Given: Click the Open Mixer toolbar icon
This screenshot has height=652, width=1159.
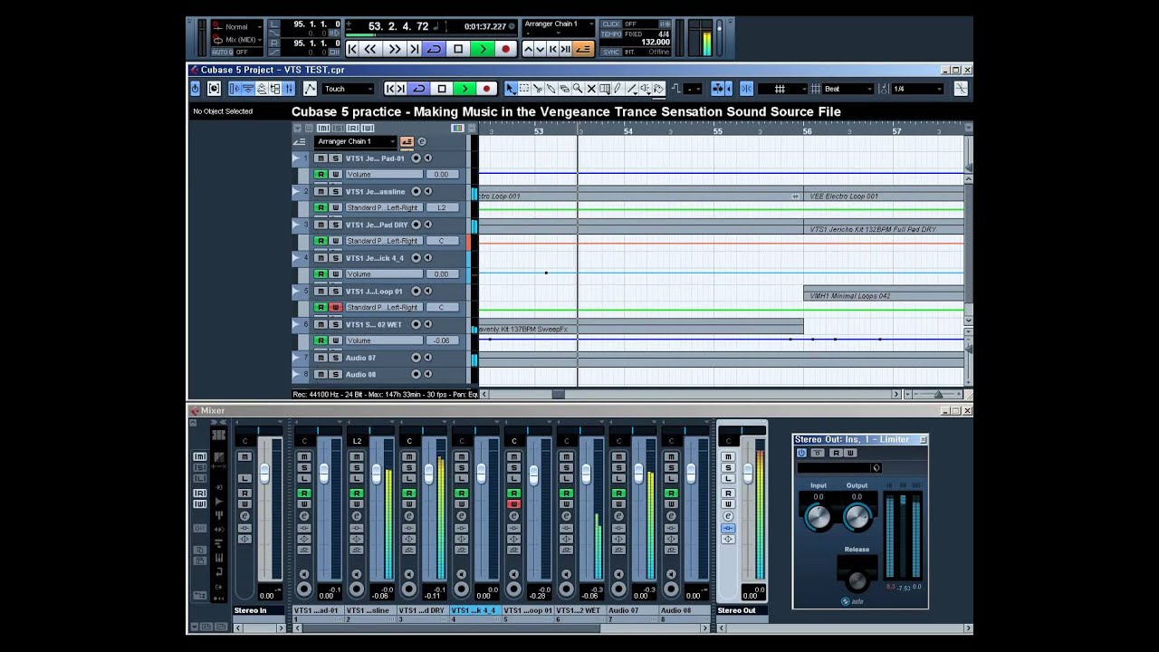Looking at the screenshot, I should (288, 89).
